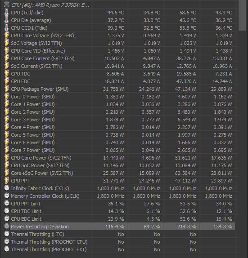Click icon beside Thermal Throttling (PROCHOT CPU)
The width and height of the screenshot is (248, 258).
click(7, 241)
